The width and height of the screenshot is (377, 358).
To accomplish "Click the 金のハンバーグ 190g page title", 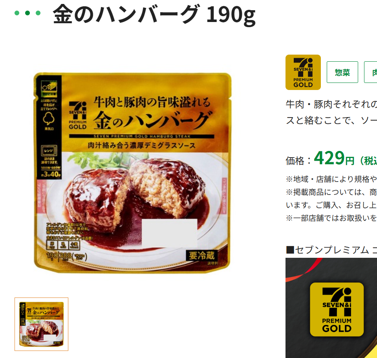I will (x=154, y=14).
